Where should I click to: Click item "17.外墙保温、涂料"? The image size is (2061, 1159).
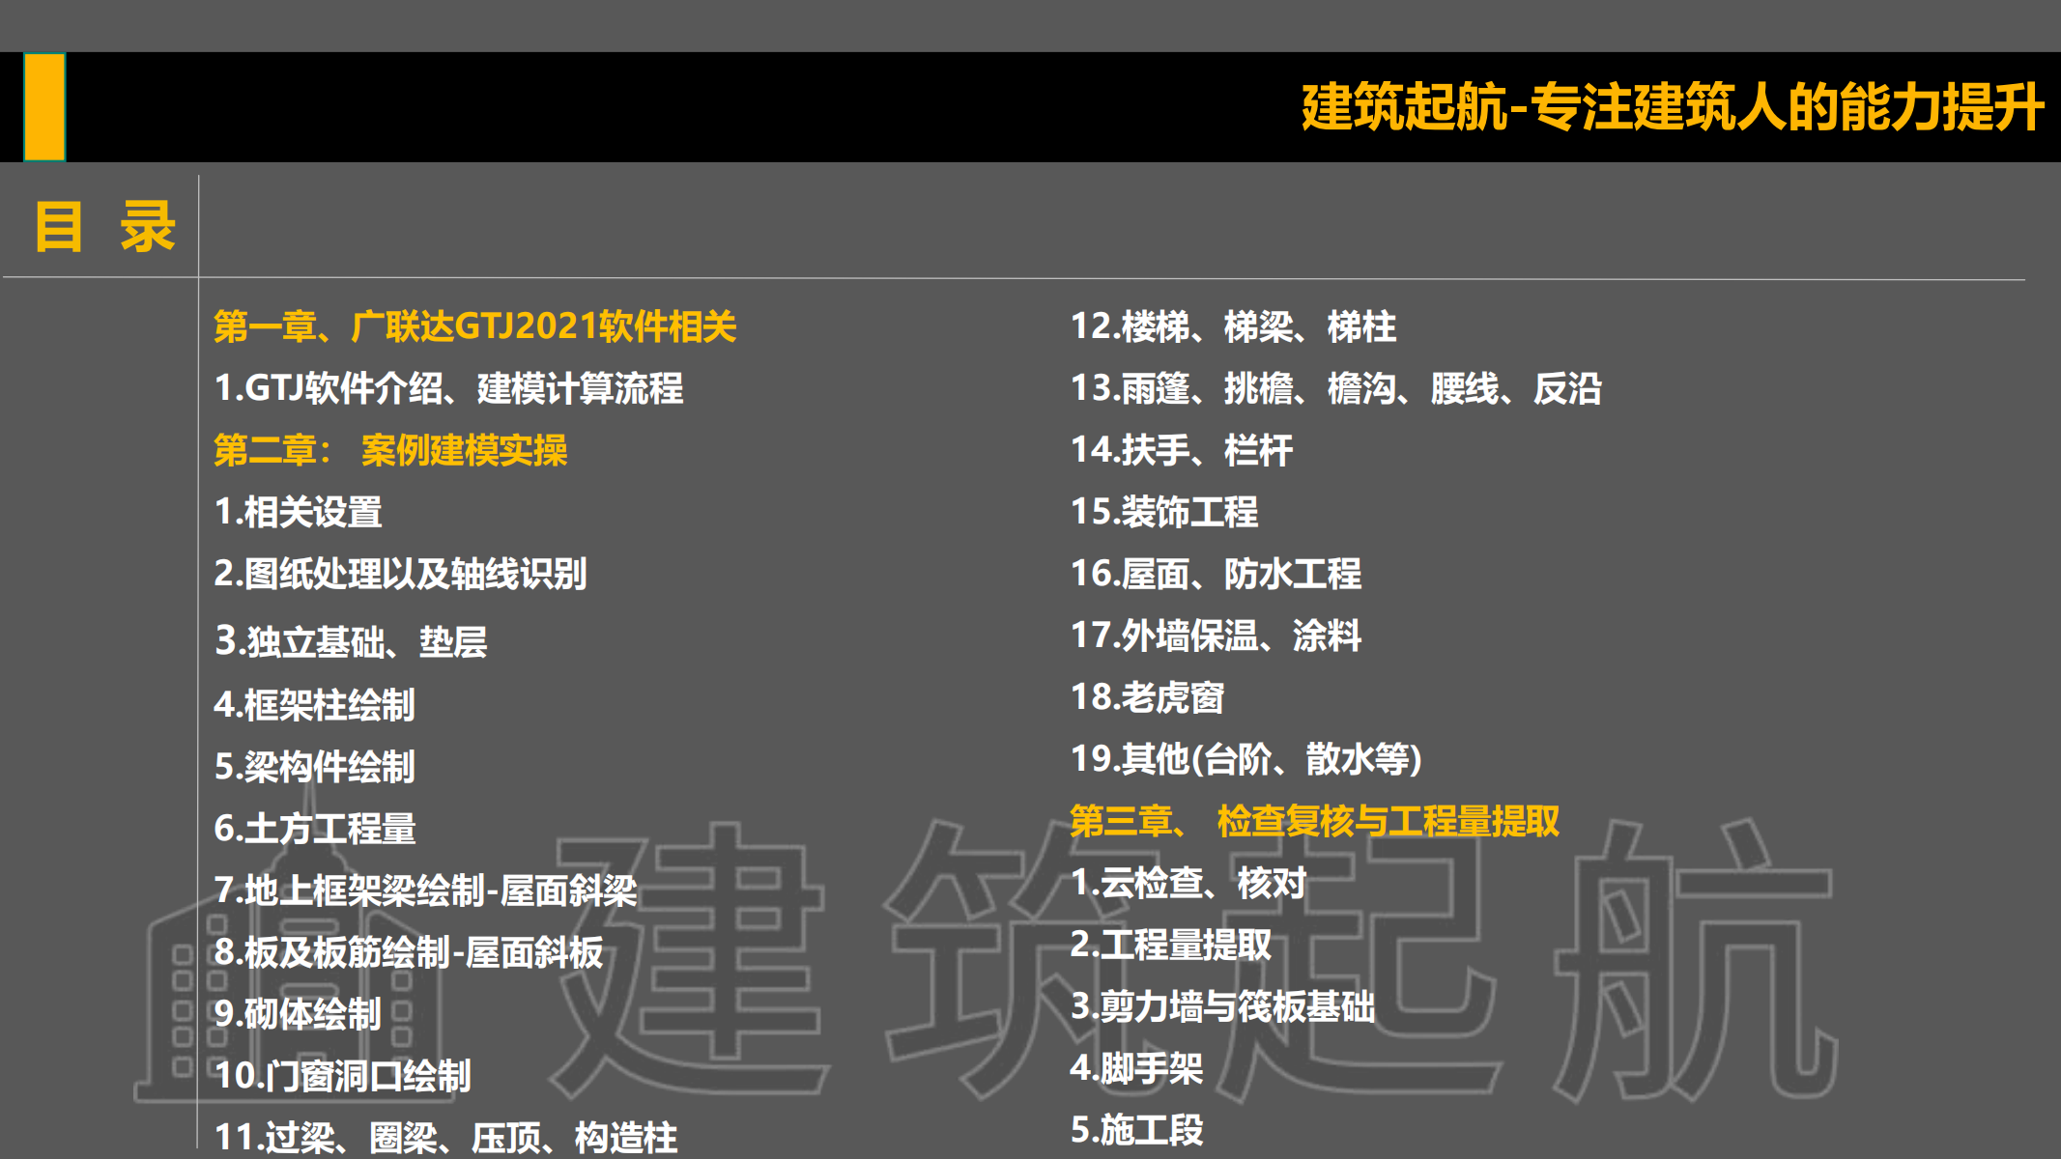pyautogui.click(x=1216, y=636)
